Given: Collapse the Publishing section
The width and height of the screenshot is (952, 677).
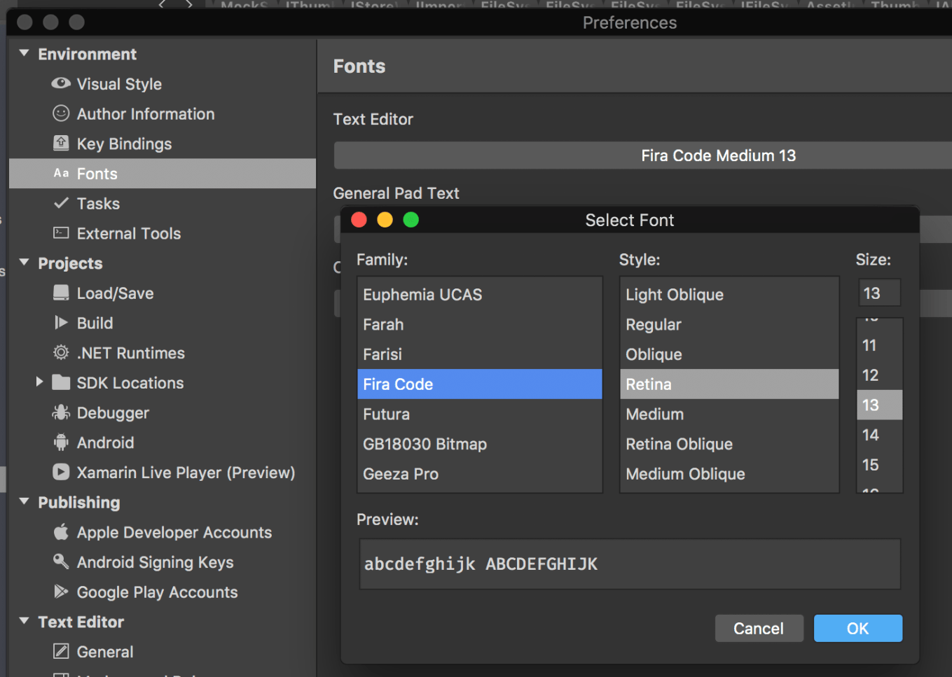Looking at the screenshot, I should 25,502.
